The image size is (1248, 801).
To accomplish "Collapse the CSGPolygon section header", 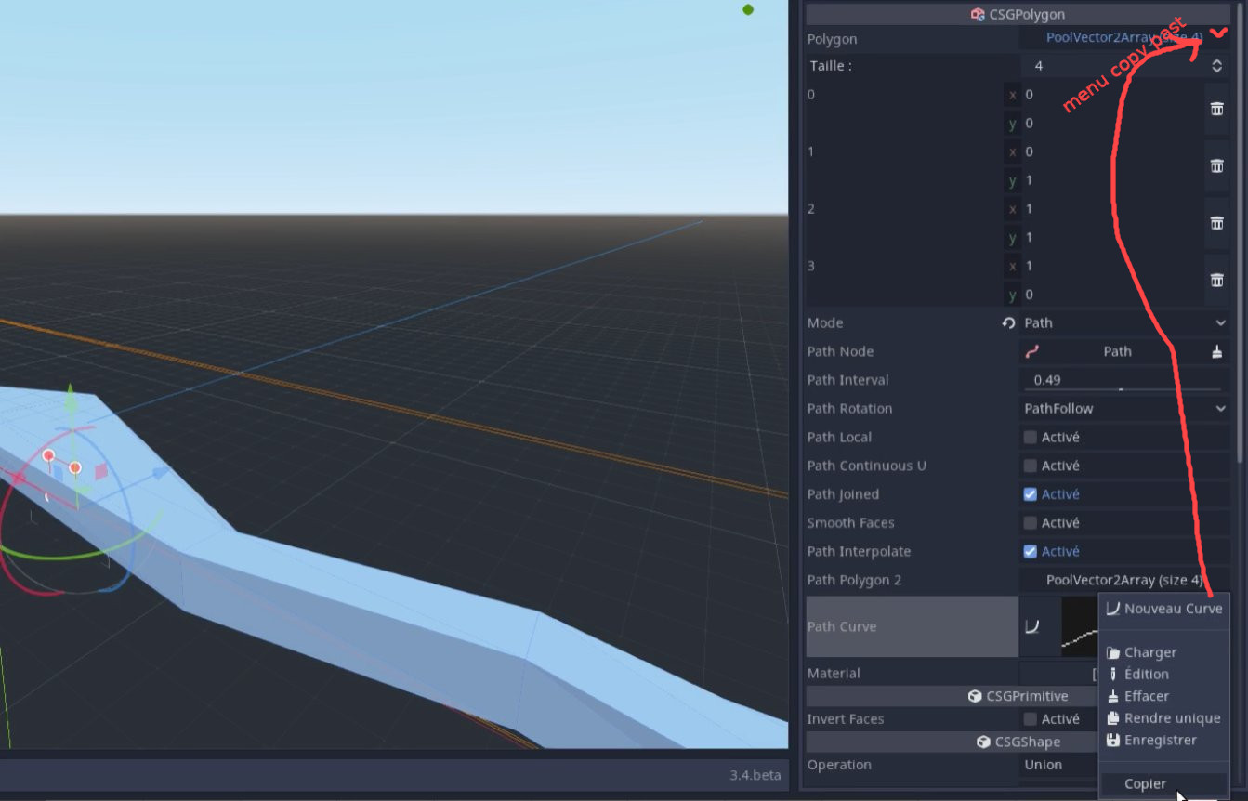I will click(1018, 15).
